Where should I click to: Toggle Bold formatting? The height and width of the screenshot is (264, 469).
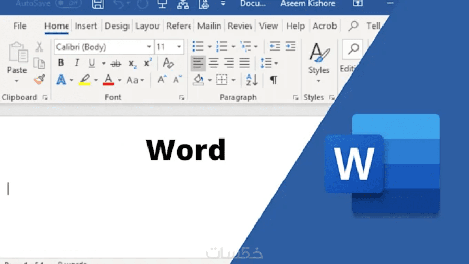(61, 63)
